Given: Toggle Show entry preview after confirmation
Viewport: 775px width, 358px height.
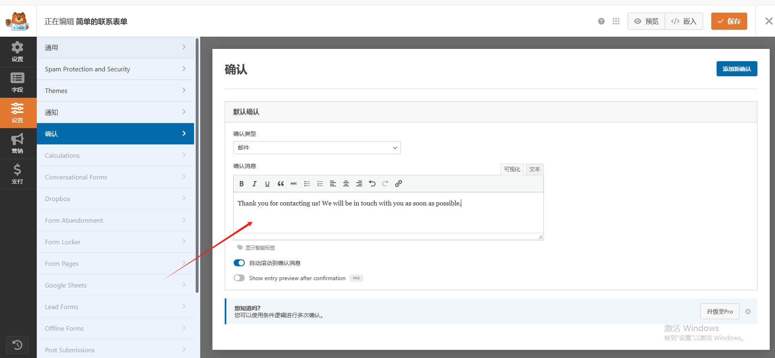Looking at the screenshot, I should click(239, 278).
